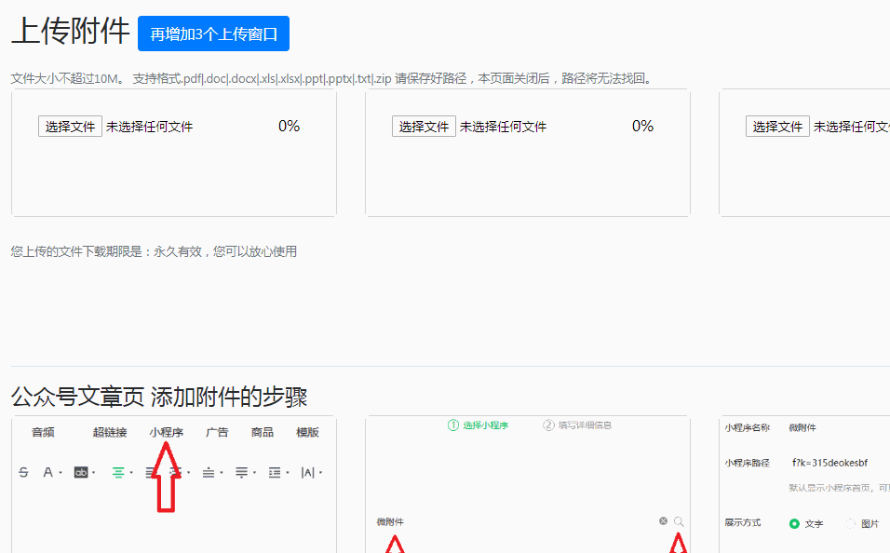Image resolution: width=890 pixels, height=553 pixels.
Task: Click the |A| text direction icon
Action: pos(307,472)
